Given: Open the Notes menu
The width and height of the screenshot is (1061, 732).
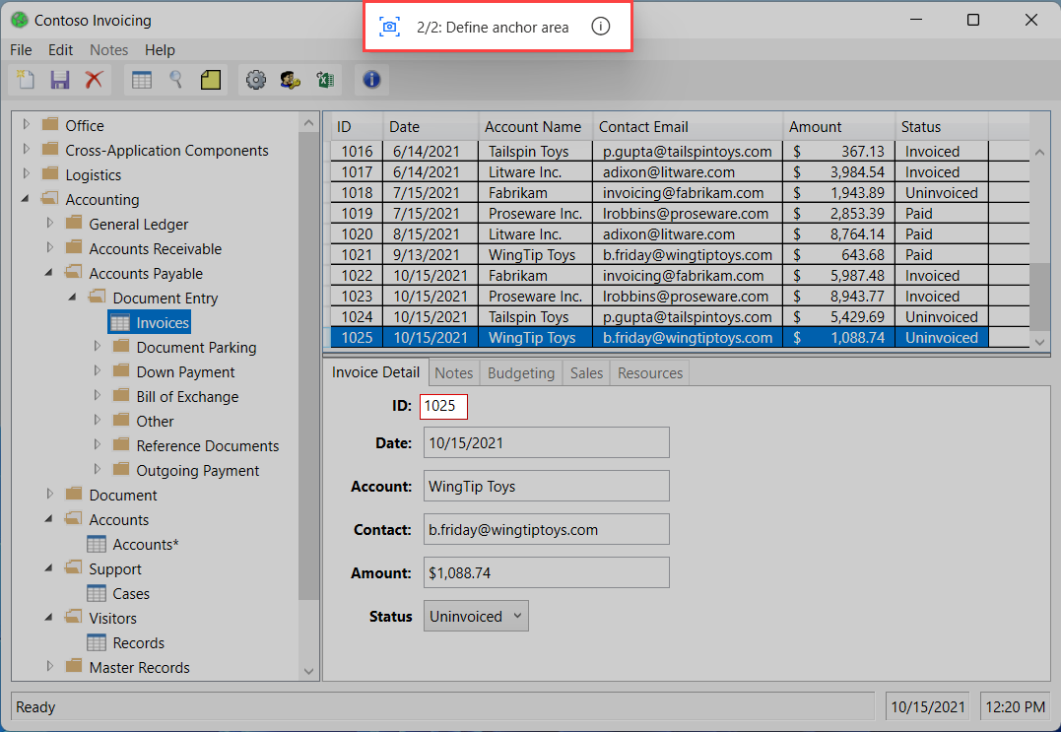Looking at the screenshot, I should (x=108, y=49).
